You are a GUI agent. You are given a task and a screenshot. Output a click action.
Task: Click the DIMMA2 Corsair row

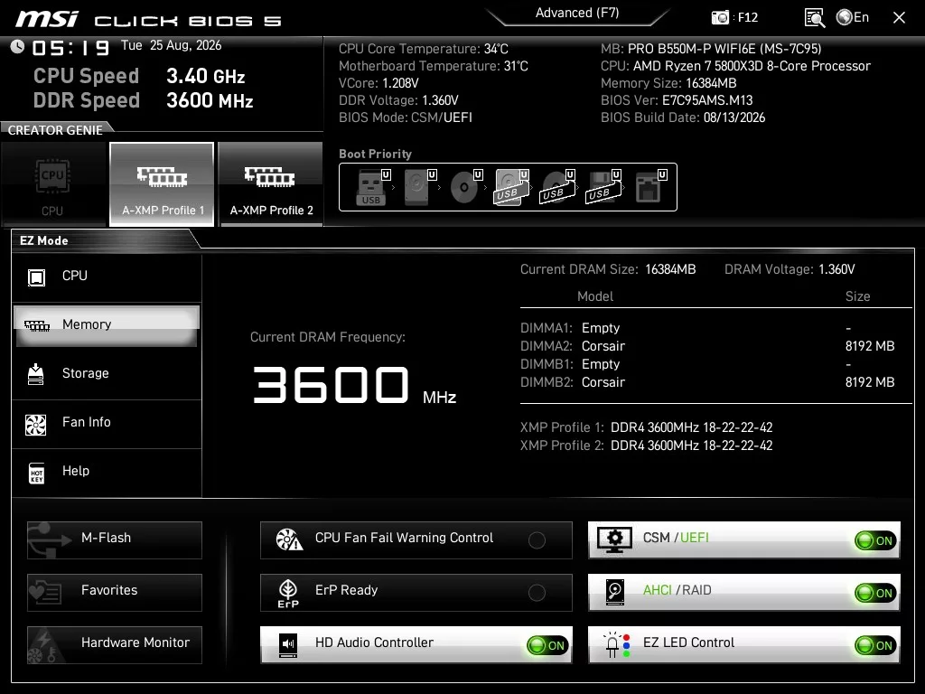click(707, 346)
